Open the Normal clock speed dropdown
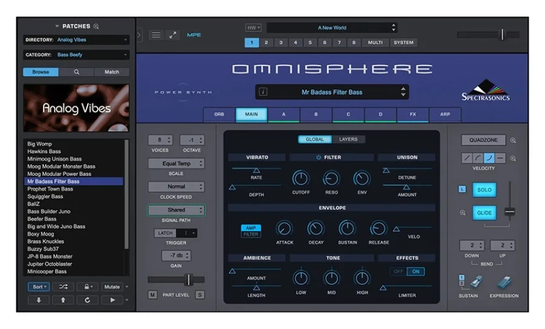The height and width of the screenshot is (329, 545). click(x=176, y=186)
